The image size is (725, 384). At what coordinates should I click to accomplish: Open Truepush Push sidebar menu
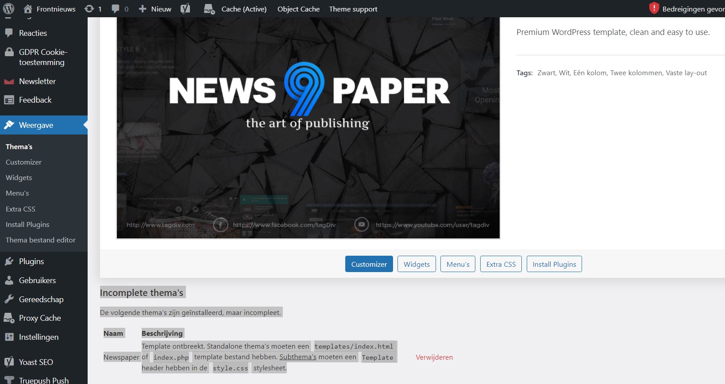coord(44,380)
